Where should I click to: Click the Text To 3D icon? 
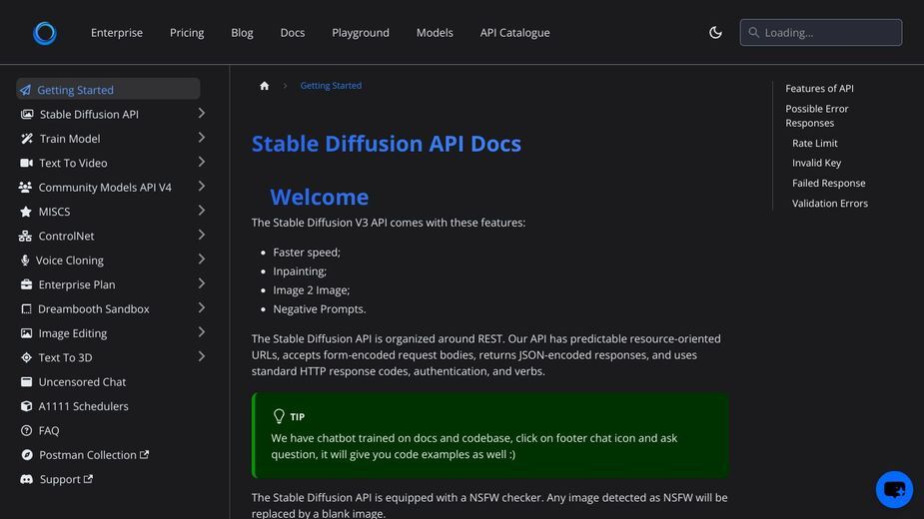[x=27, y=357]
